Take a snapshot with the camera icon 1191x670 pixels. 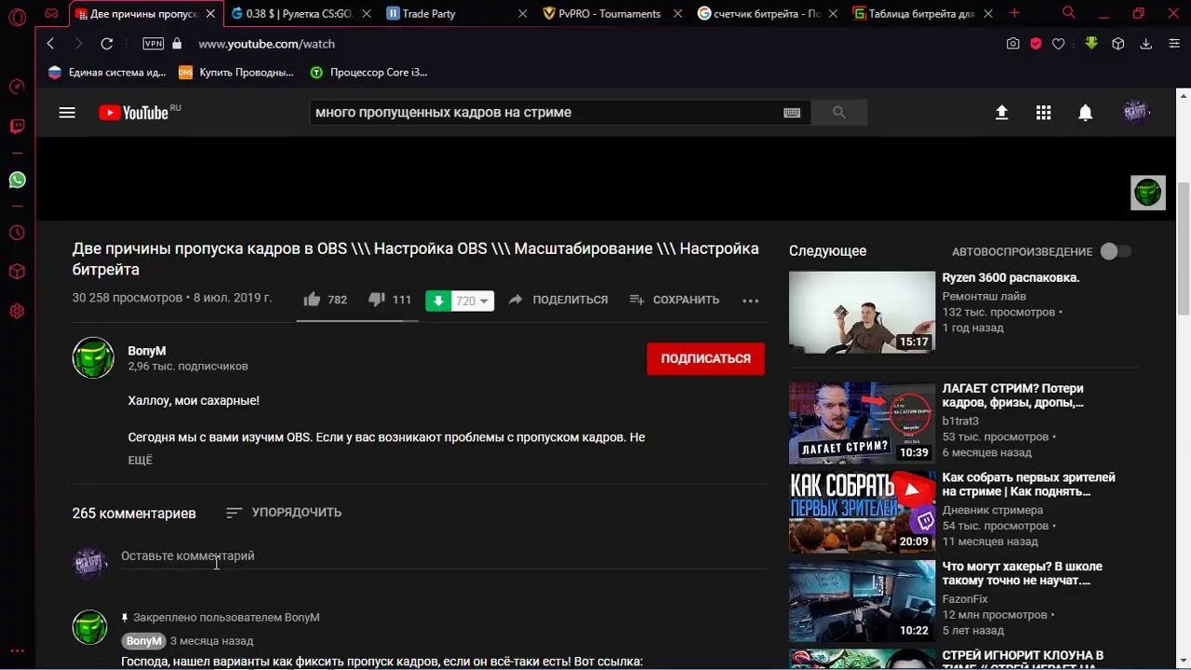(x=1013, y=44)
